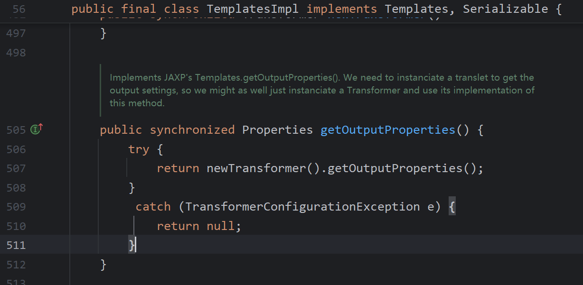This screenshot has height=285, width=583.
Task: Click line number 507 in the gutter
Action: (16, 168)
